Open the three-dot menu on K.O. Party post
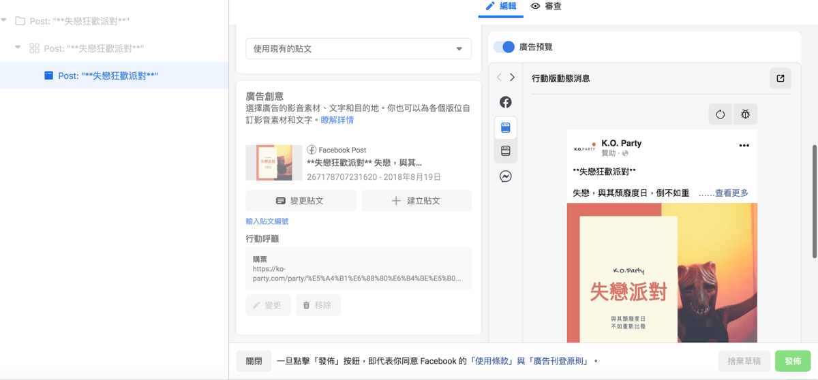The width and height of the screenshot is (818, 380). [744, 146]
